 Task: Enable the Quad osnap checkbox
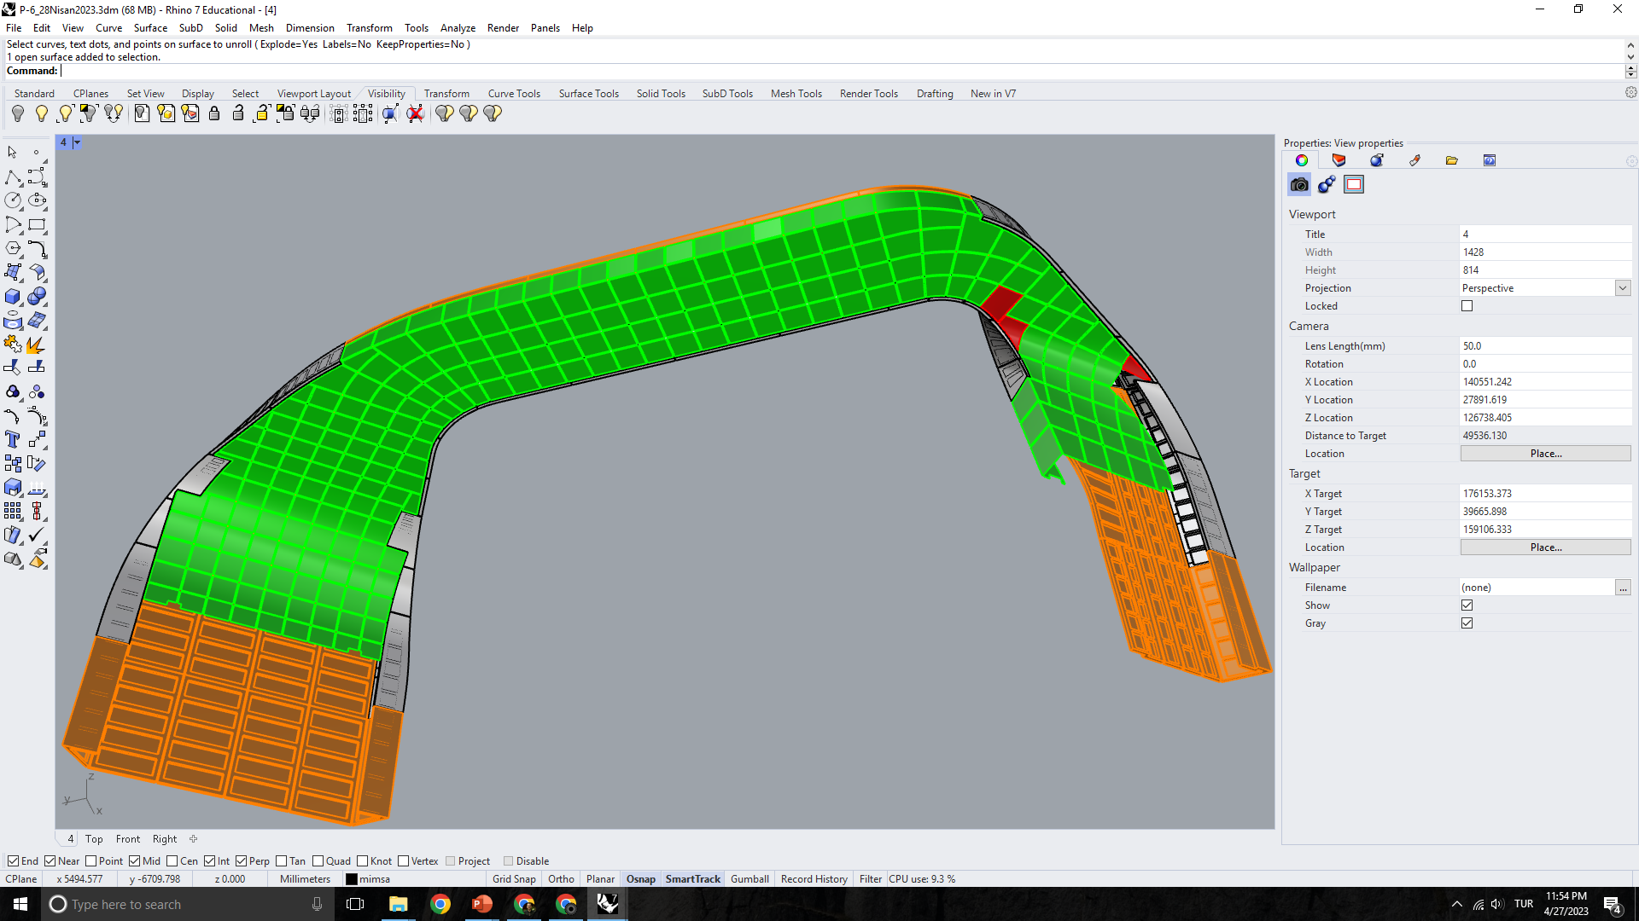[318, 861]
